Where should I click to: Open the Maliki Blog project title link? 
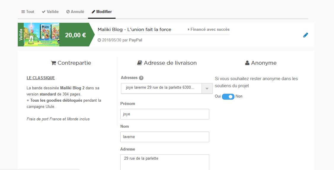134,30
